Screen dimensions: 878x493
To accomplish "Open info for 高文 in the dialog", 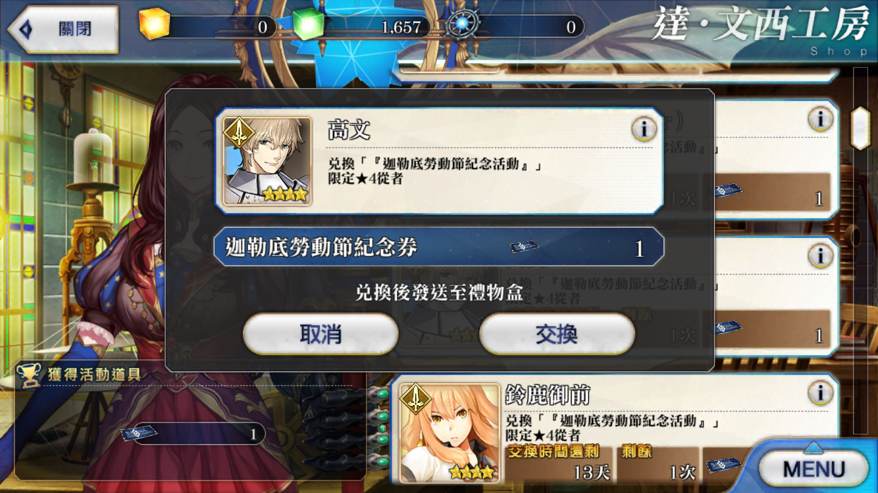I will [x=643, y=129].
